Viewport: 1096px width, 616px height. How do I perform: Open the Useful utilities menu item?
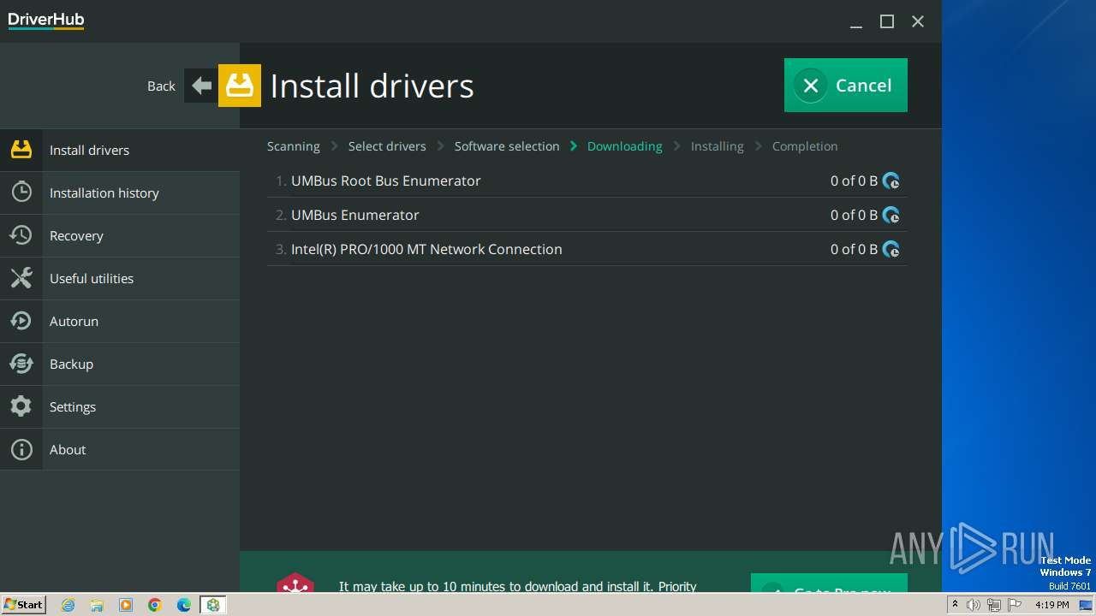(120, 278)
